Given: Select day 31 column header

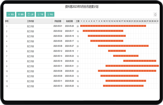Looking at the screenshot, I should 158,21.
